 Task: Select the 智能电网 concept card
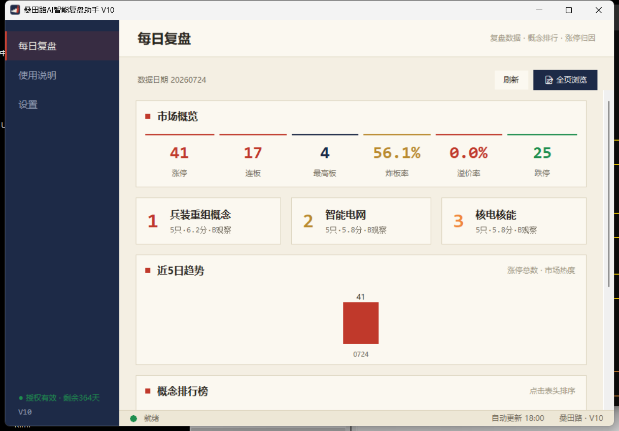(x=361, y=221)
